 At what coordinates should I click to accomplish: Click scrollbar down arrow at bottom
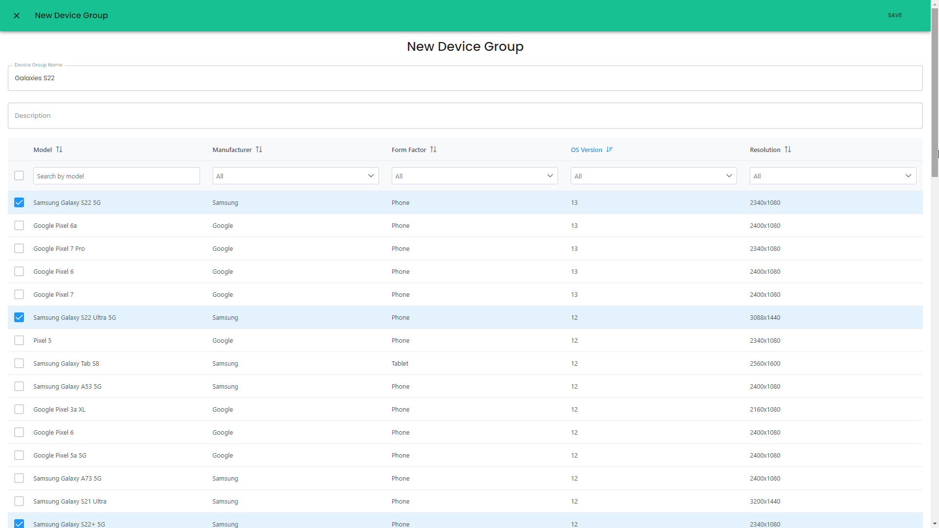tap(935, 524)
